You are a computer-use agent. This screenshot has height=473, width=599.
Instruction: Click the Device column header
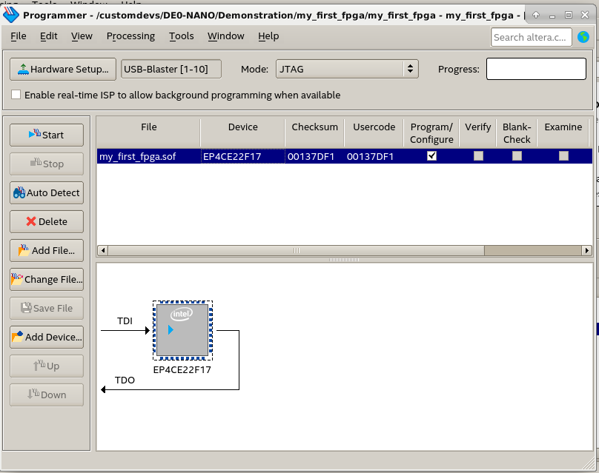coord(243,132)
